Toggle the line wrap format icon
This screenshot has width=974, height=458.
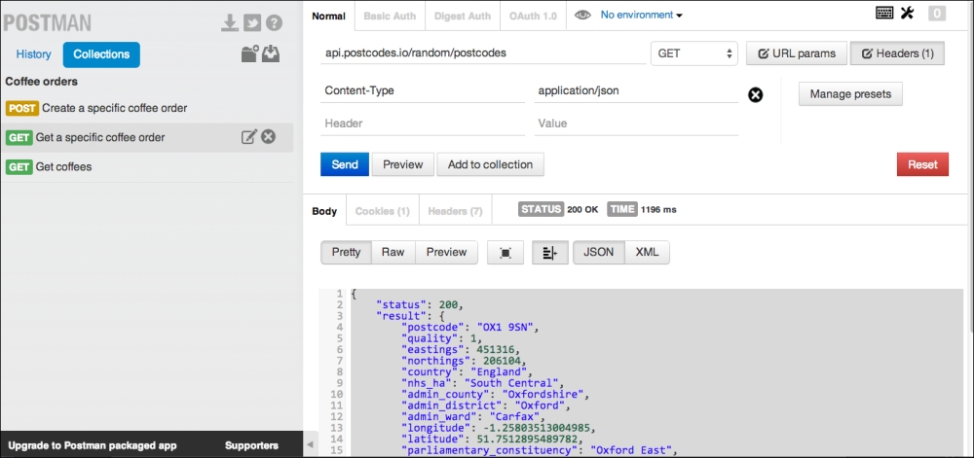[x=550, y=252]
